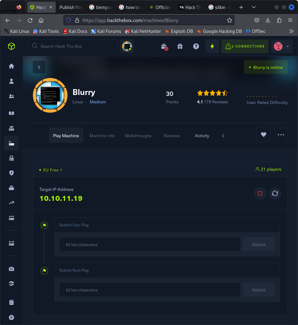The image size is (298, 325).
Task: Expand the user avatar account dropdown
Action: (282, 46)
